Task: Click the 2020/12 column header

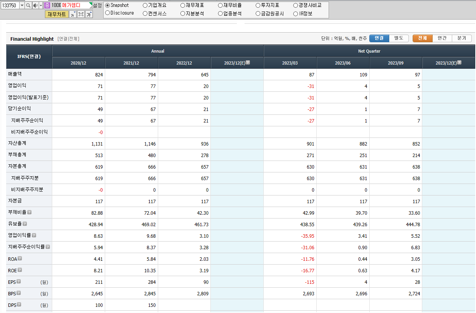Action: [79, 63]
